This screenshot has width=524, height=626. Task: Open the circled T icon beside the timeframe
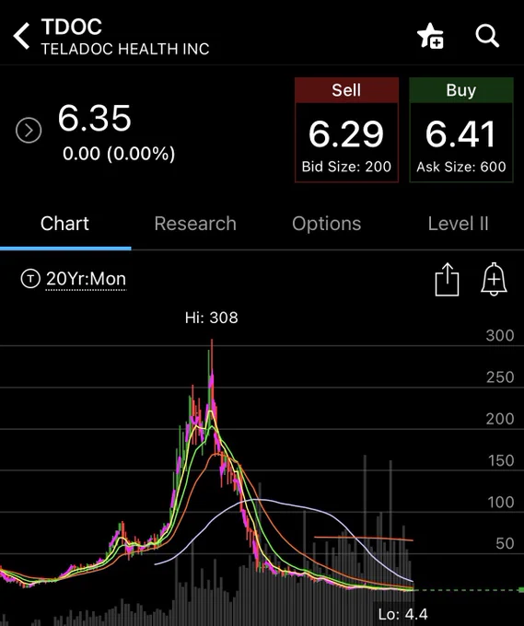click(x=30, y=278)
